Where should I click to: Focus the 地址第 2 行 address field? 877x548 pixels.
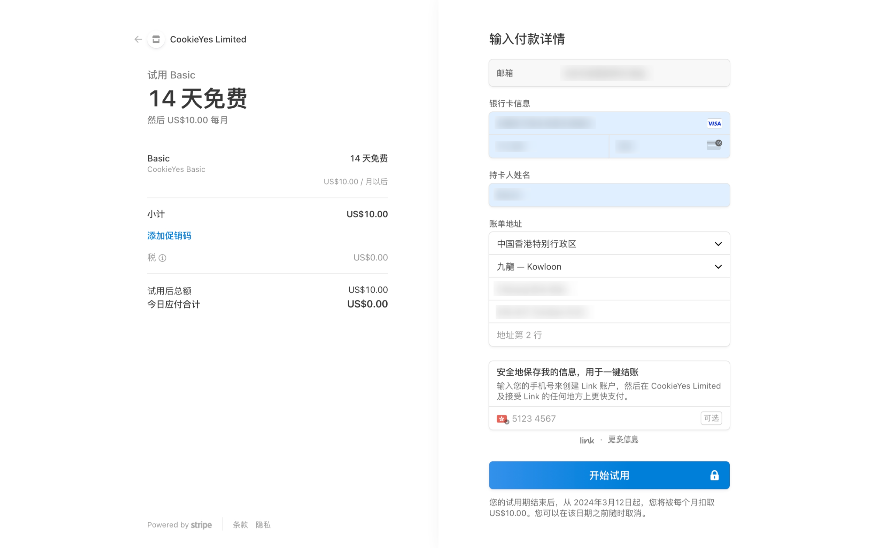[609, 335]
